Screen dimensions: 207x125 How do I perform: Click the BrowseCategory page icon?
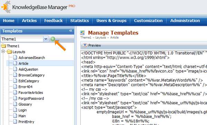tap(15, 75)
